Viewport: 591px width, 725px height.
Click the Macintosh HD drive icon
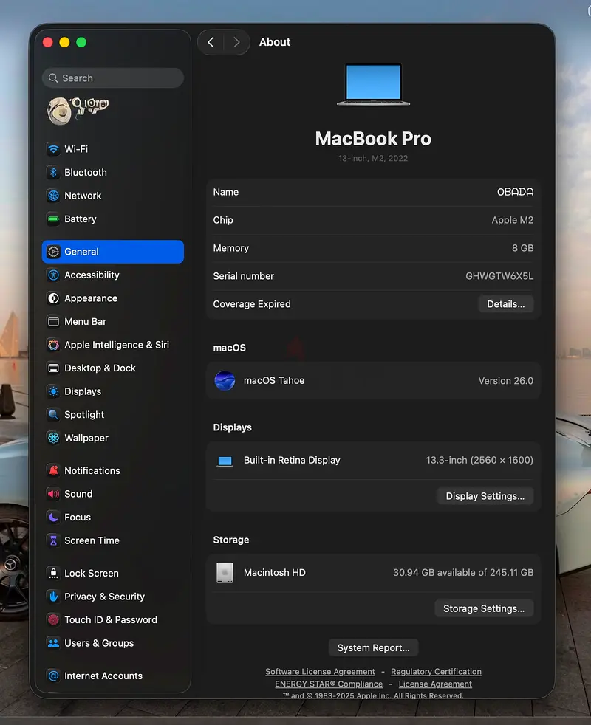(x=225, y=572)
